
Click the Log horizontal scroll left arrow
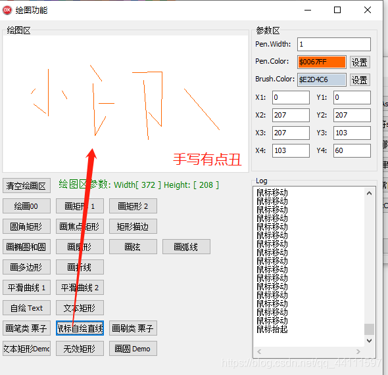coord(259,351)
